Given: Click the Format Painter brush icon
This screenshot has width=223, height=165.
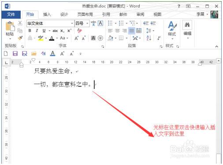Looking at the screenshot, I should [x=20, y=38].
